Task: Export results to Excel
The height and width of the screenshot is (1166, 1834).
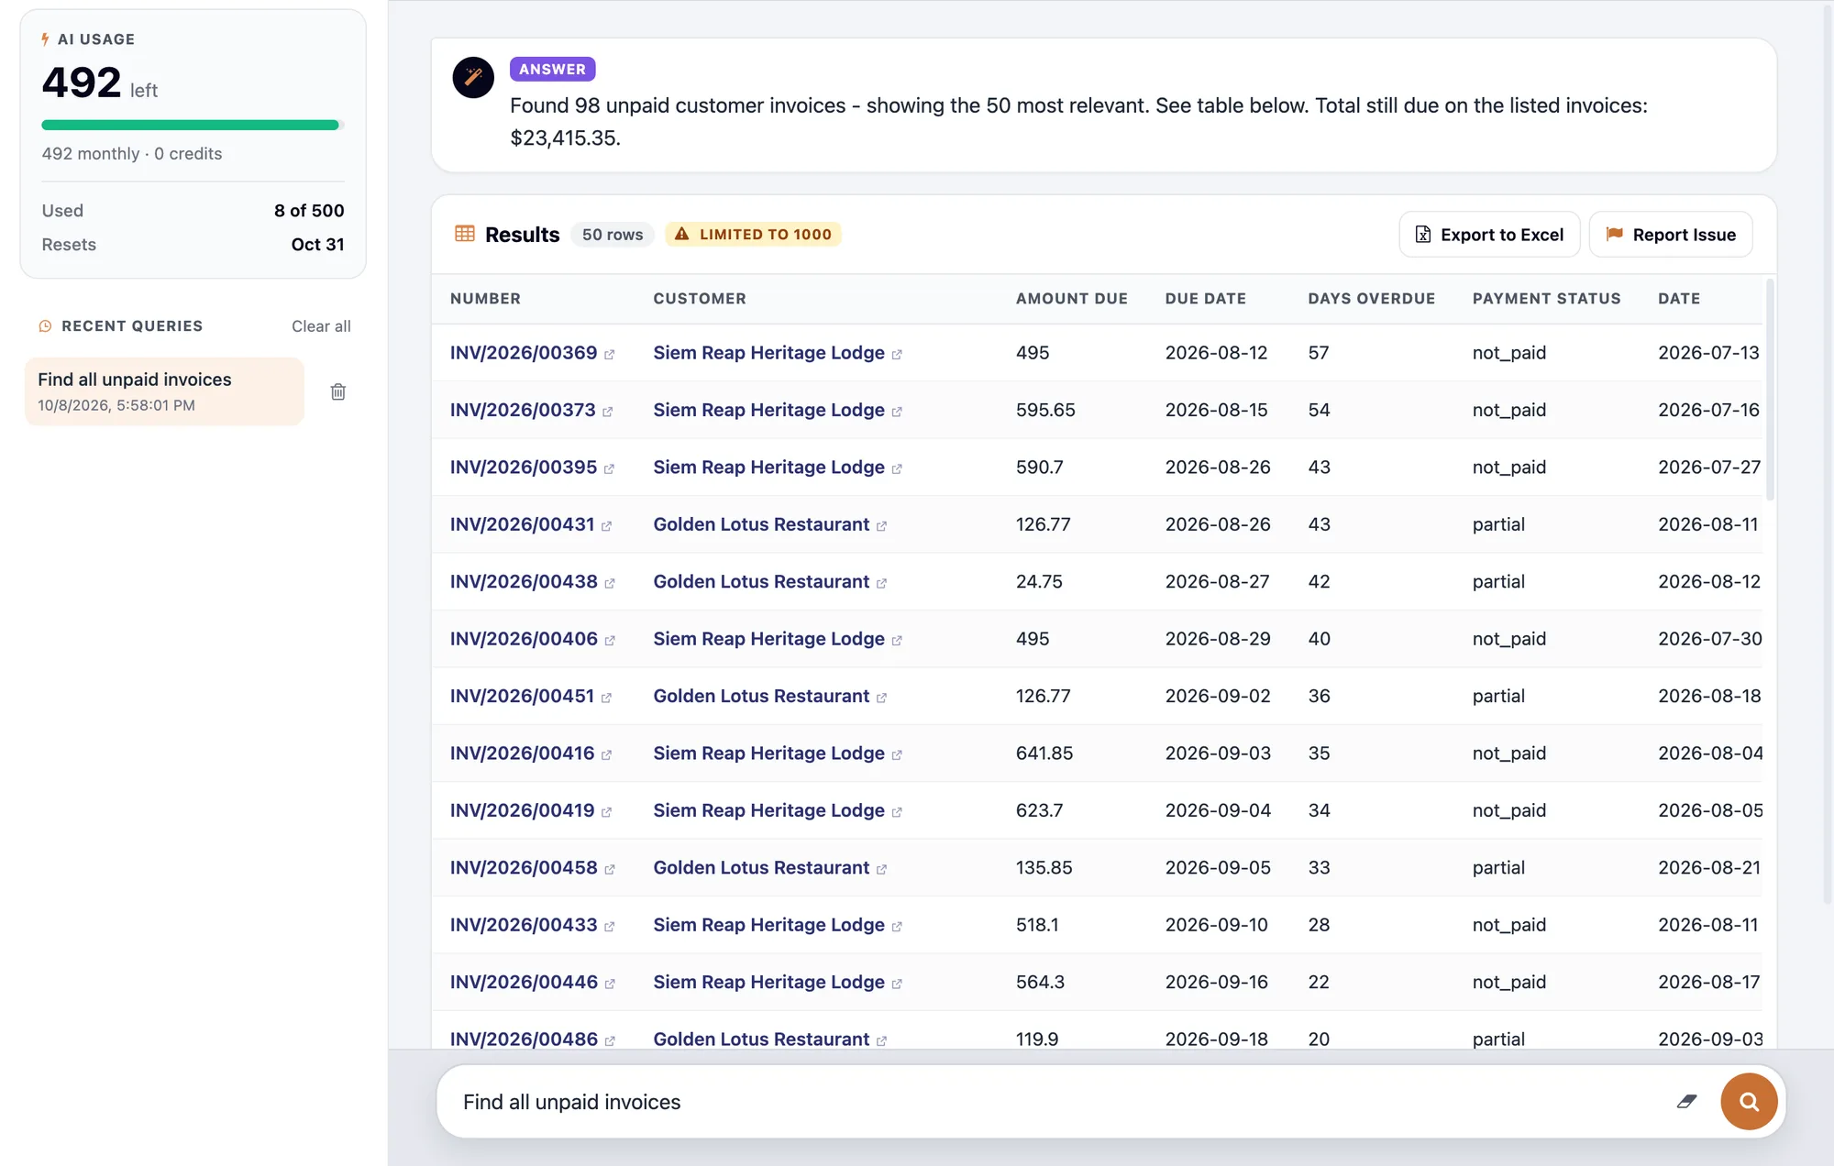Action: [1489, 235]
